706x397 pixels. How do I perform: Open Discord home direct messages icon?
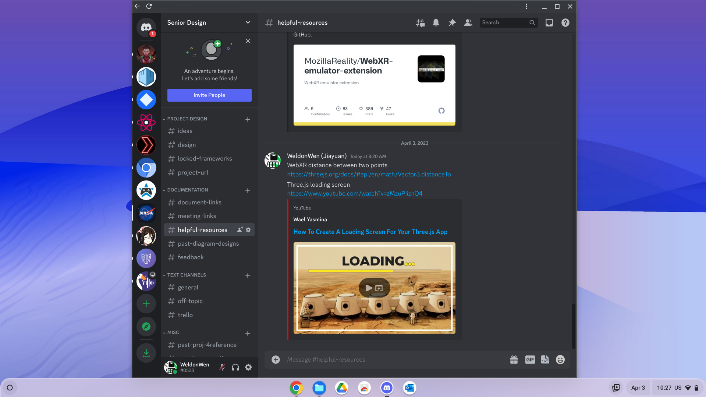point(146,27)
